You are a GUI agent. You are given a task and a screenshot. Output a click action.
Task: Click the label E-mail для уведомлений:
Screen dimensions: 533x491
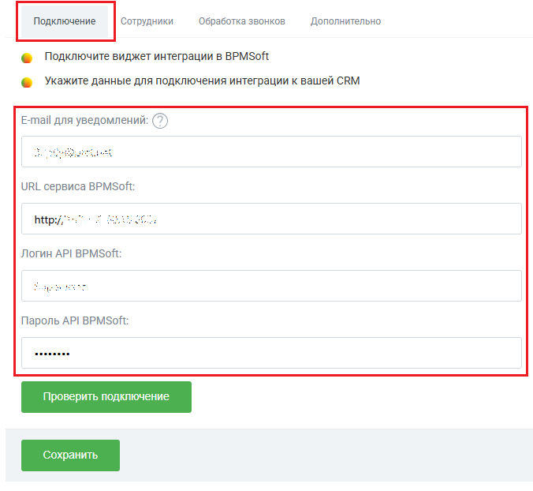pyautogui.click(x=84, y=120)
